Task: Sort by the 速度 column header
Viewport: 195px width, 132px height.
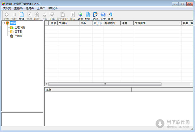Action: [x=127, y=23]
